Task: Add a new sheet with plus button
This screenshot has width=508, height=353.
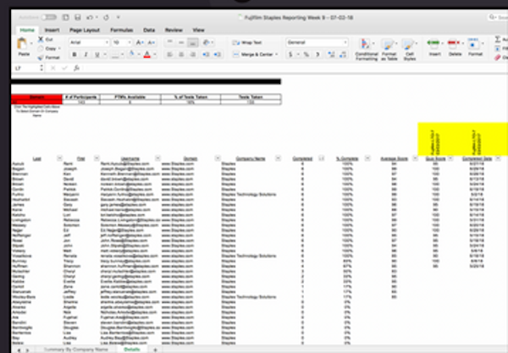Action: 155,350
